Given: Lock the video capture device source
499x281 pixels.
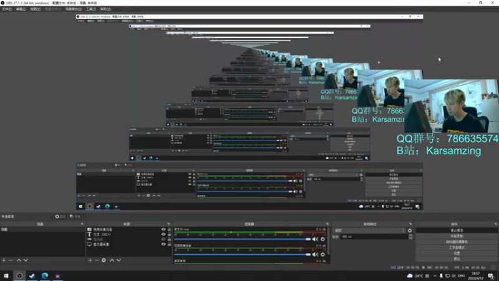Looking at the screenshot, I should point(169,229).
